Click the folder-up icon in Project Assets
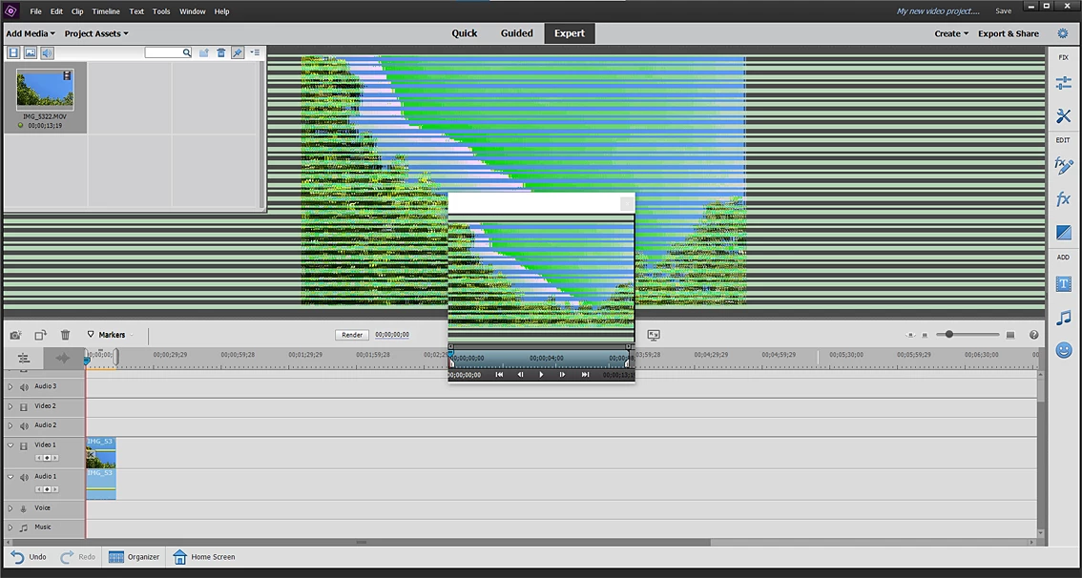The height and width of the screenshot is (578, 1082). click(203, 52)
